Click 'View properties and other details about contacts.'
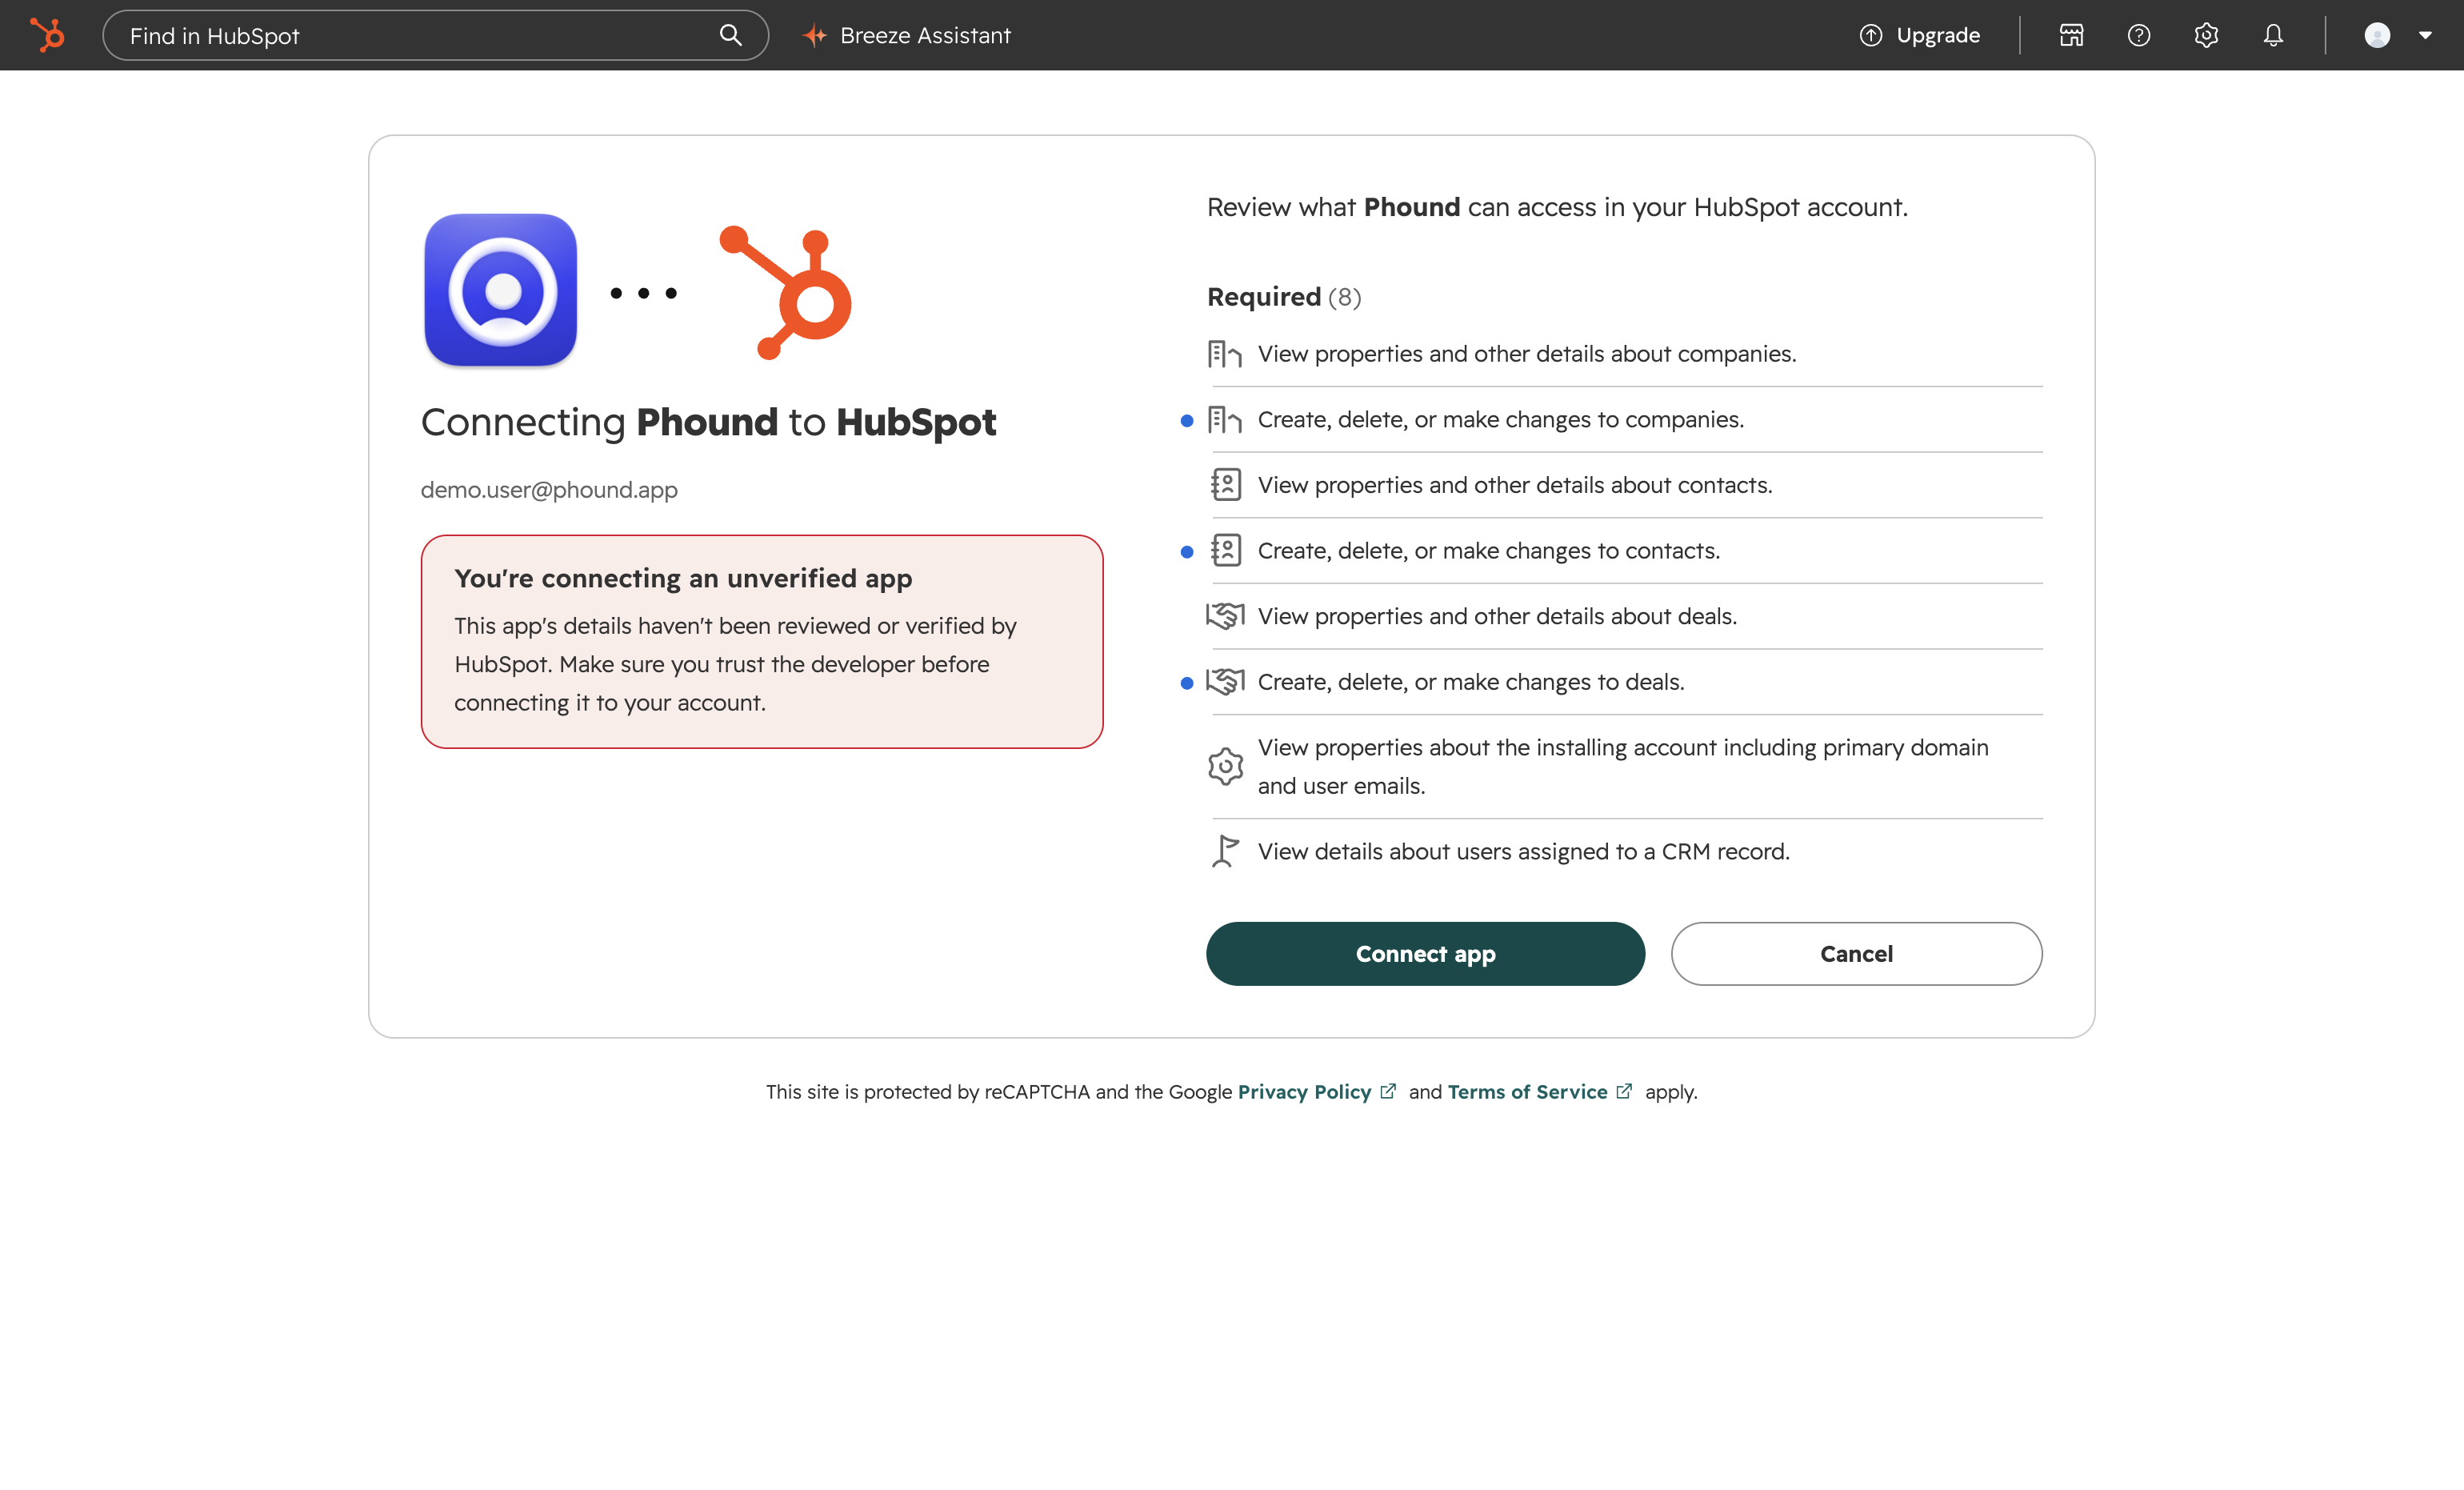 click(1515, 485)
